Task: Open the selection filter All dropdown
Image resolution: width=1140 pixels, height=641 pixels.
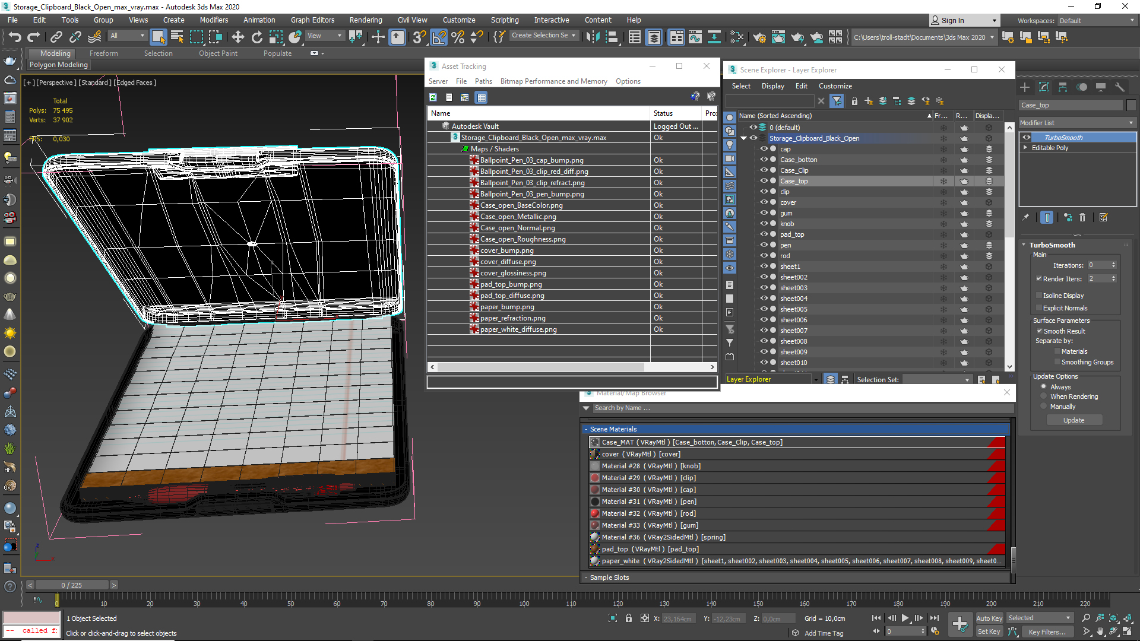Action: (128, 36)
